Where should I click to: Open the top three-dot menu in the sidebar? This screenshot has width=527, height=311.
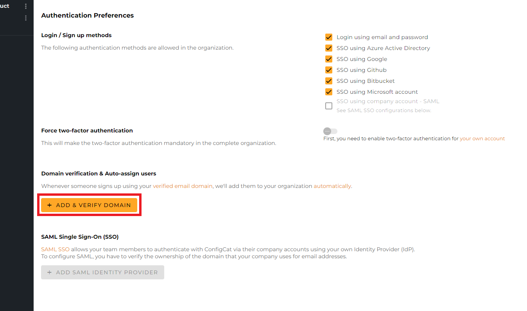point(25,5)
